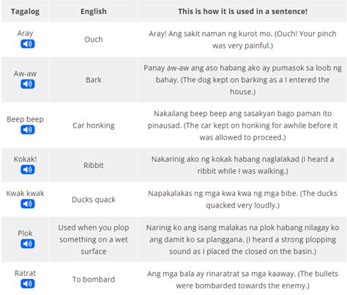Click the sentence usage column header

click(x=242, y=11)
